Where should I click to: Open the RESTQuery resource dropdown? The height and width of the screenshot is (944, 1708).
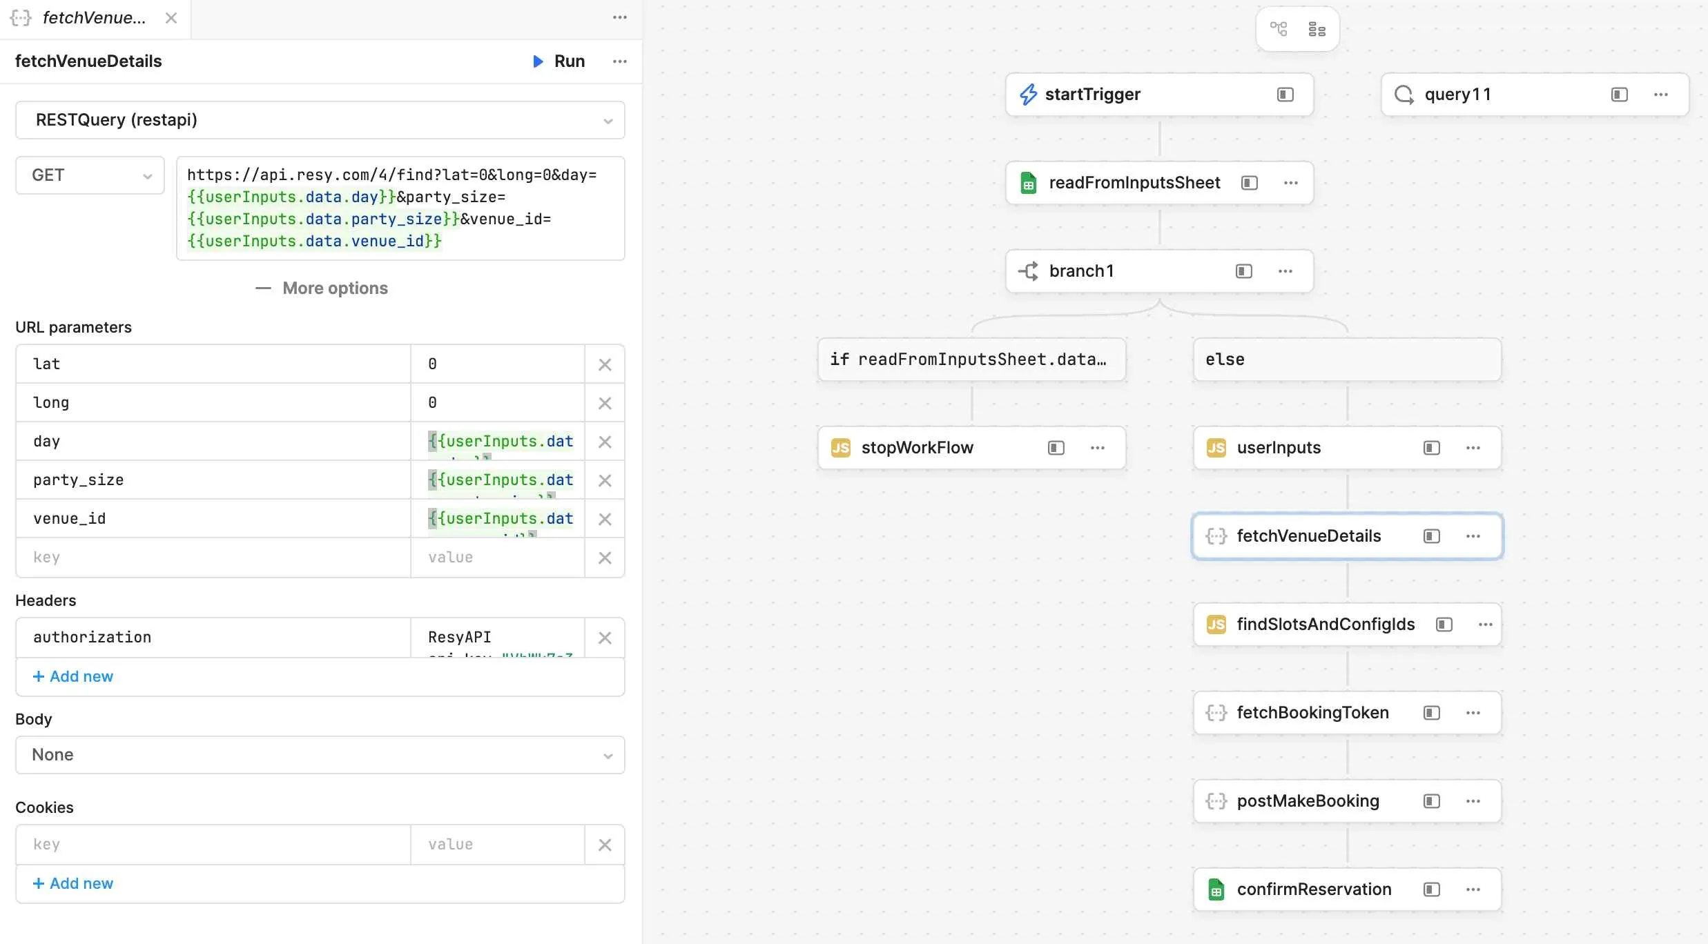point(320,120)
